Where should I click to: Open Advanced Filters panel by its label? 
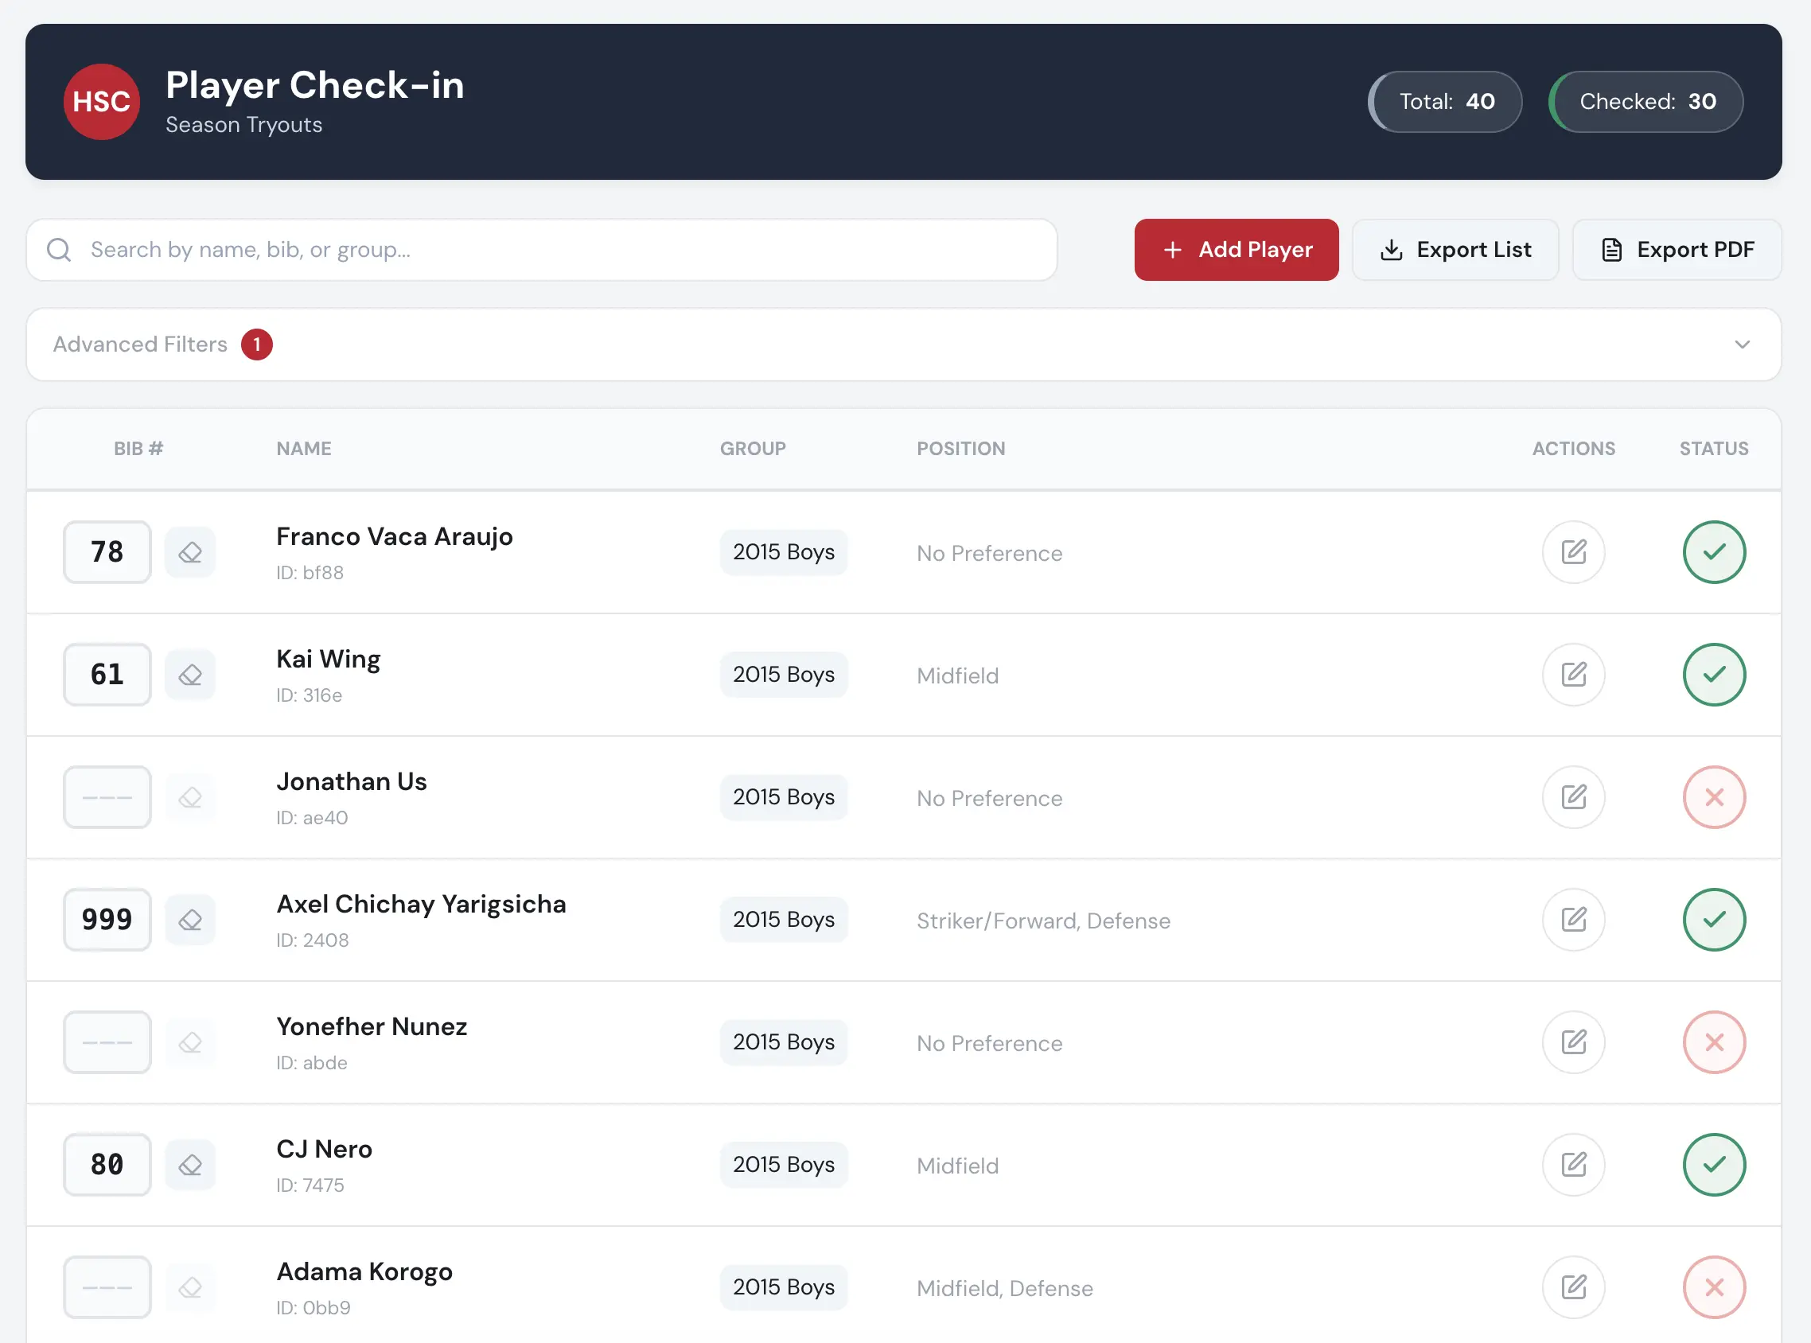click(140, 345)
